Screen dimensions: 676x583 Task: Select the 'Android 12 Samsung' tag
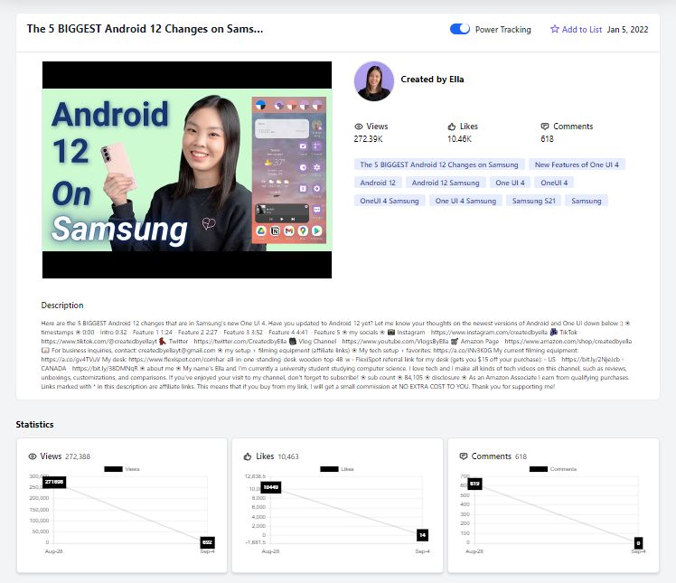[x=446, y=183]
